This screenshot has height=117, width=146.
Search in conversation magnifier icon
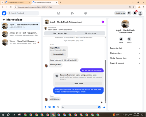point(129,39)
